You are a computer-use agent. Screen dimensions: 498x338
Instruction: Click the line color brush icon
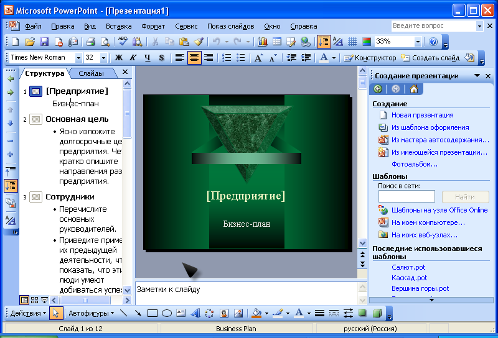(278, 313)
